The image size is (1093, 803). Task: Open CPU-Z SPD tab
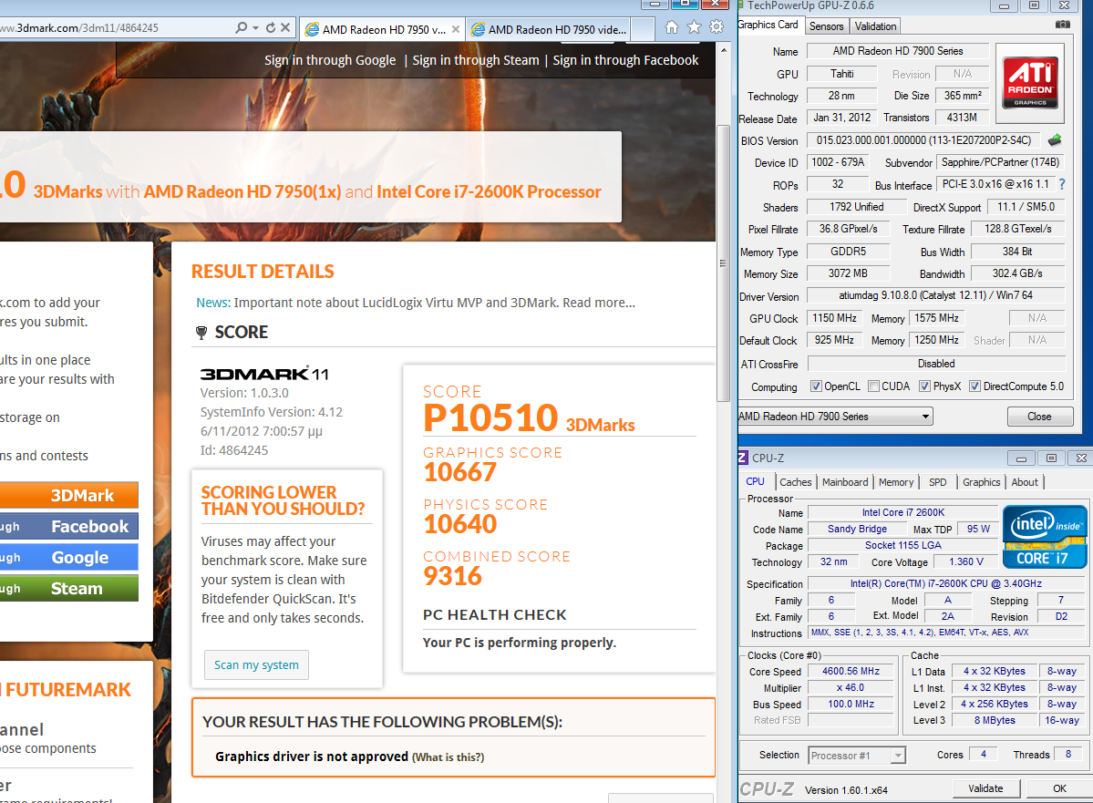click(937, 481)
